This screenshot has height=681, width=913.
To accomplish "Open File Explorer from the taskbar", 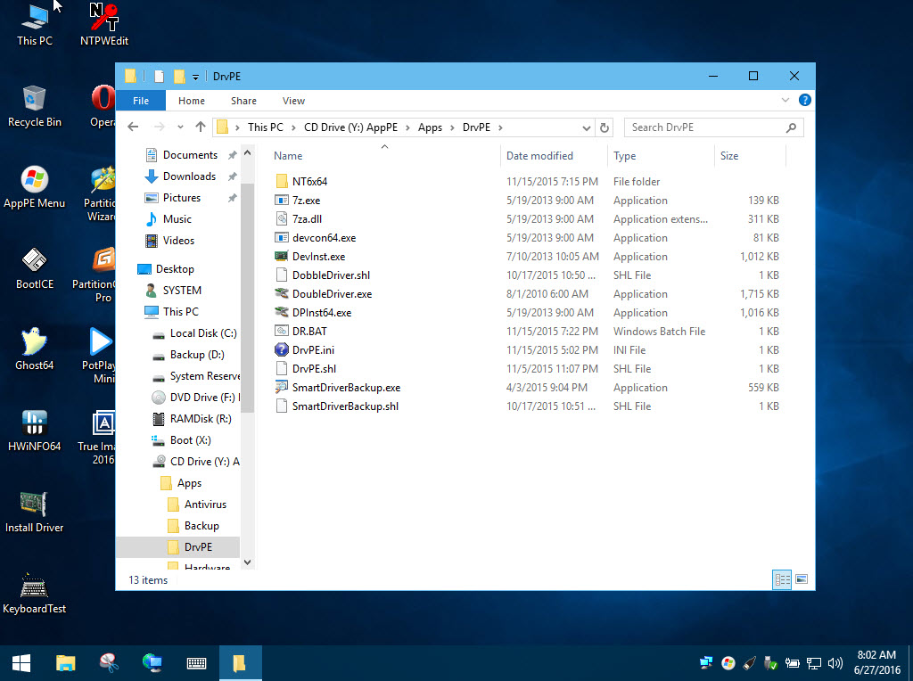I will click(65, 663).
